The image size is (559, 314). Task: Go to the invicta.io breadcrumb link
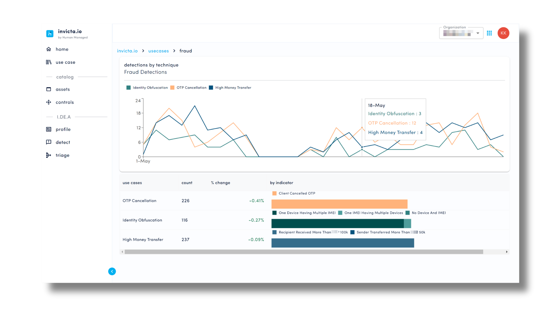point(127,51)
